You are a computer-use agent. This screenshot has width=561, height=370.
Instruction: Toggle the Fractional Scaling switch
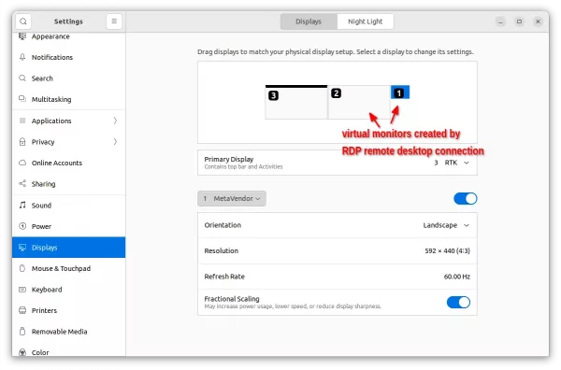tap(458, 303)
